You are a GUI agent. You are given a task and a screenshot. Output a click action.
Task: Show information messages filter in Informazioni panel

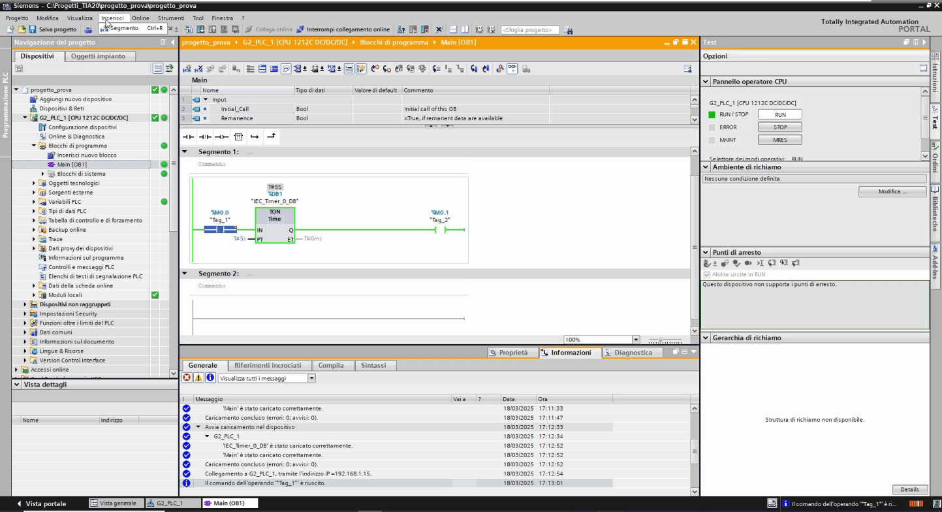pos(210,378)
